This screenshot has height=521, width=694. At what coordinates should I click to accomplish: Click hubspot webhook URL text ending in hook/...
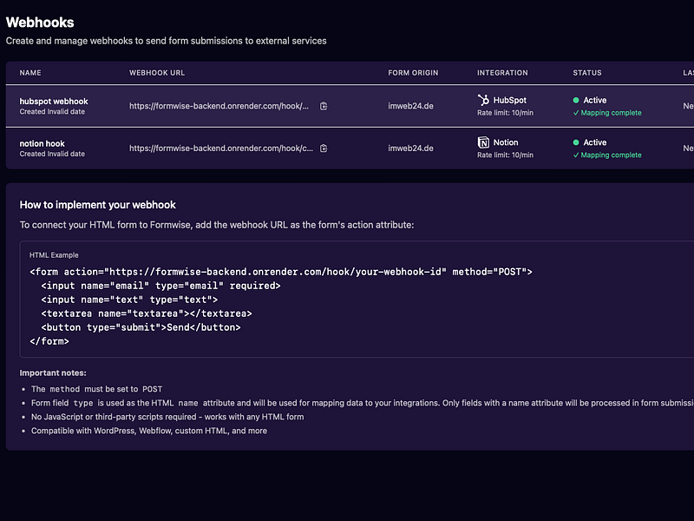click(219, 106)
